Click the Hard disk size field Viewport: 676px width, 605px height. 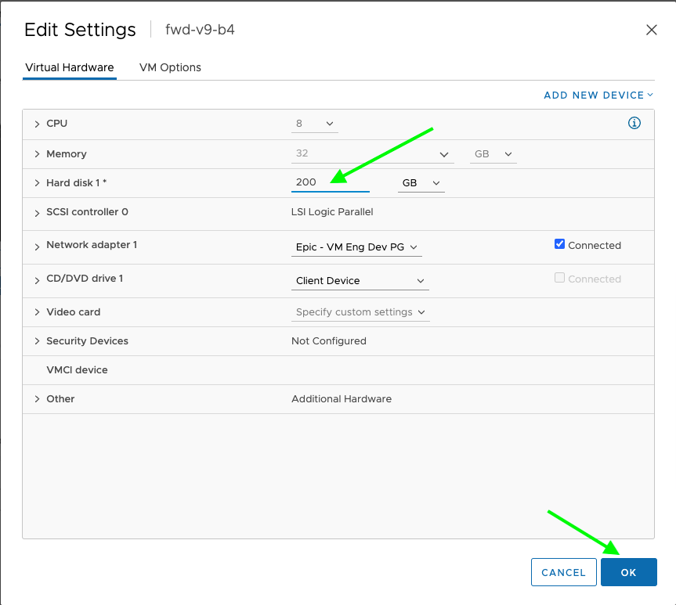(329, 182)
